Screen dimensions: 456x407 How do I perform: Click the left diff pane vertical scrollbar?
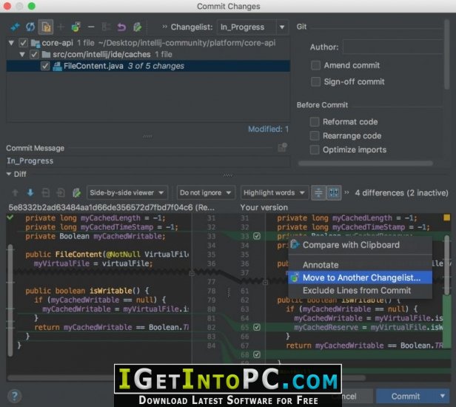point(10,300)
